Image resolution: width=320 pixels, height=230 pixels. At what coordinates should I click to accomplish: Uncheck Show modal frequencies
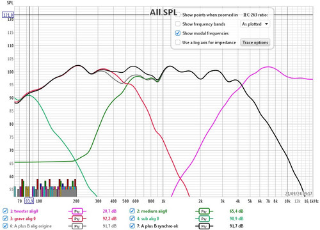tap(178, 33)
